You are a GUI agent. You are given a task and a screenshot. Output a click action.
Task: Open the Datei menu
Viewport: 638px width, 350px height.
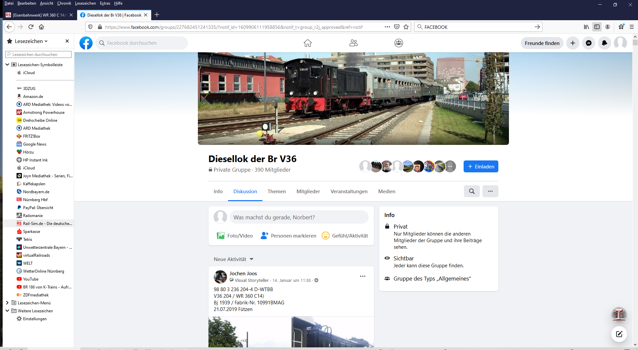click(x=9, y=3)
